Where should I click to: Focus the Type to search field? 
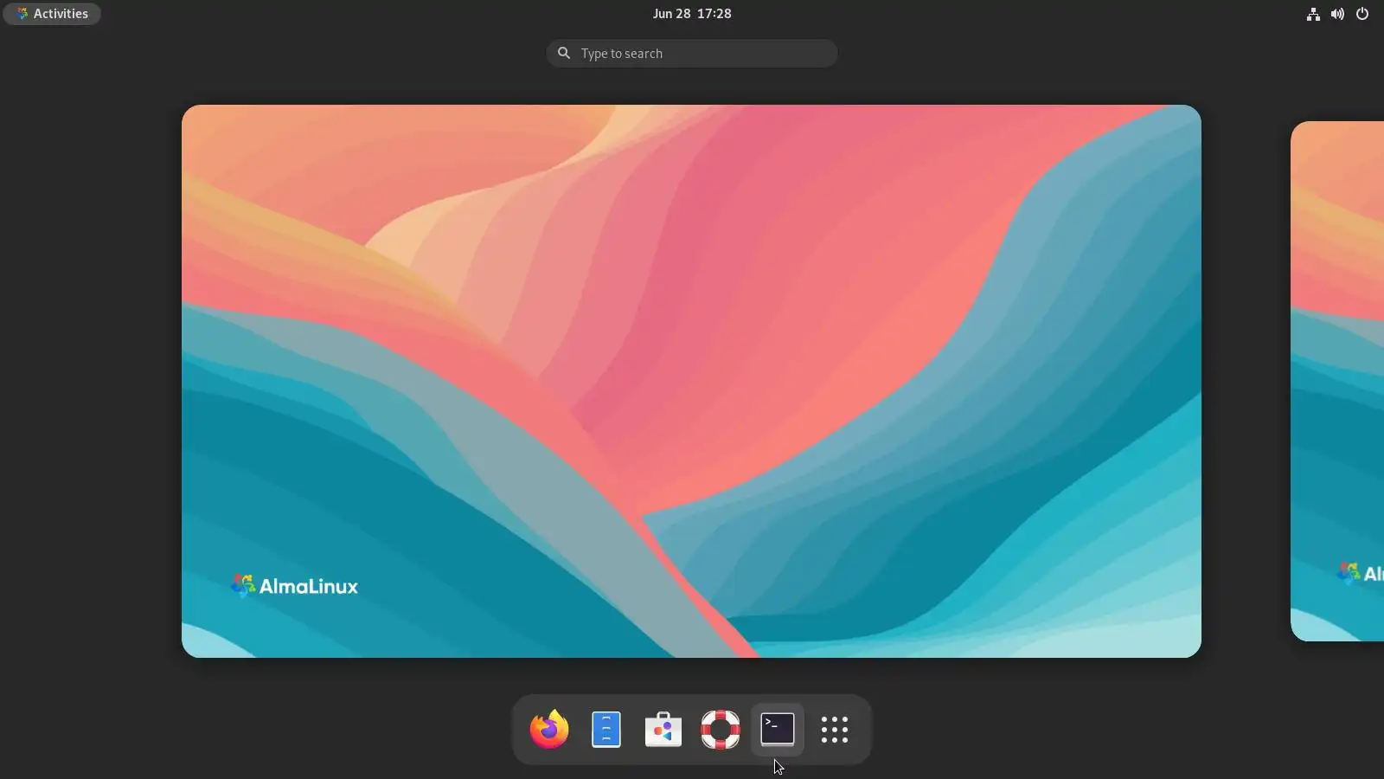(x=692, y=54)
